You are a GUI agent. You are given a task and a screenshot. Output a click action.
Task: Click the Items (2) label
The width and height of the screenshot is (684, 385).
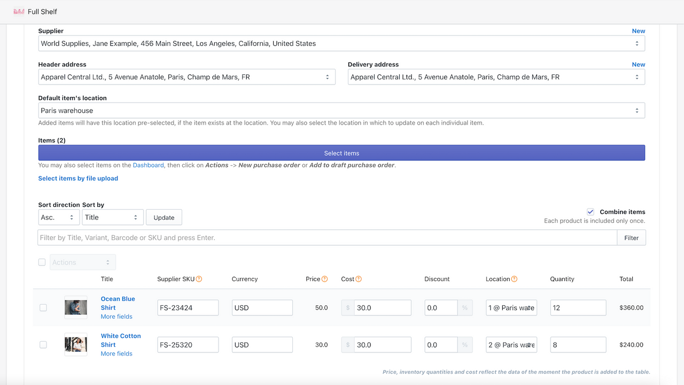pyautogui.click(x=52, y=140)
